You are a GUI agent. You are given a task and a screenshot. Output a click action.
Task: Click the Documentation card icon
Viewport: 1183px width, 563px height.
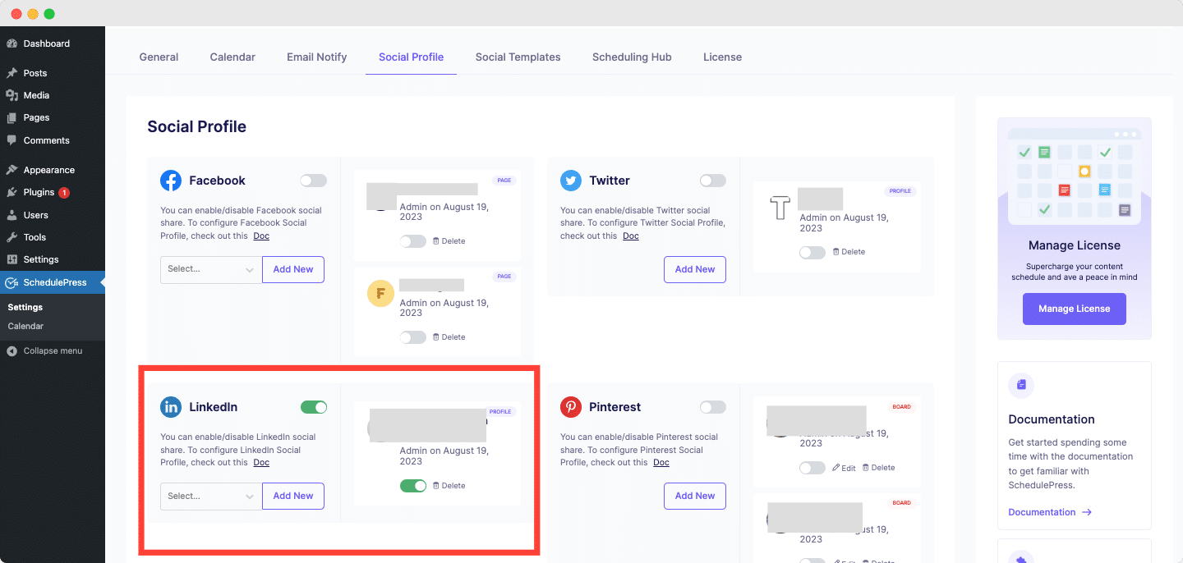click(1021, 385)
